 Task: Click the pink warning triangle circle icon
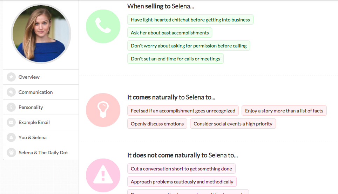click(103, 176)
